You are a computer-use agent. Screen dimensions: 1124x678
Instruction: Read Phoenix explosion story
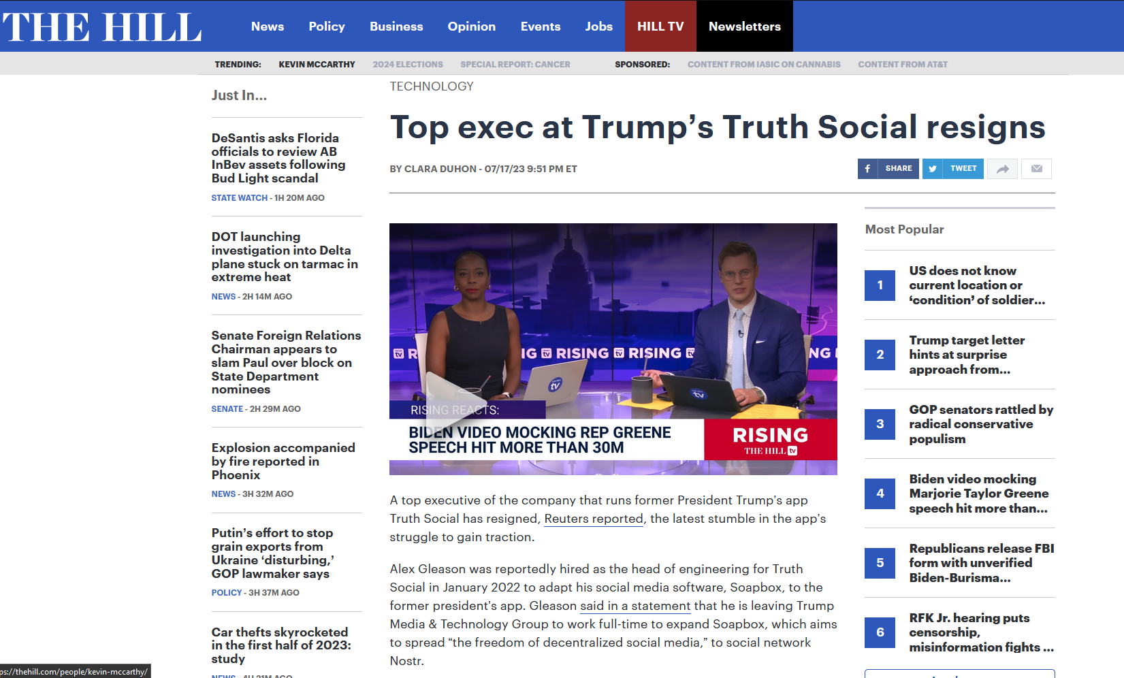pyautogui.click(x=283, y=462)
